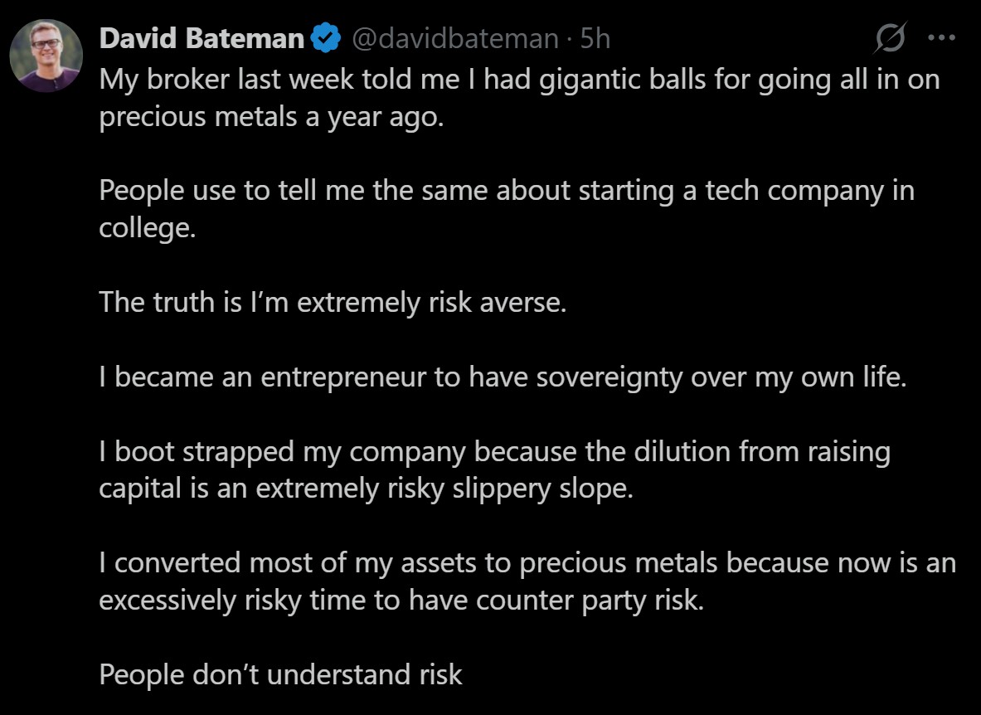Click 'The truth is I'm extremely risk averse.'
The image size is (981, 715).
(333, 302)
